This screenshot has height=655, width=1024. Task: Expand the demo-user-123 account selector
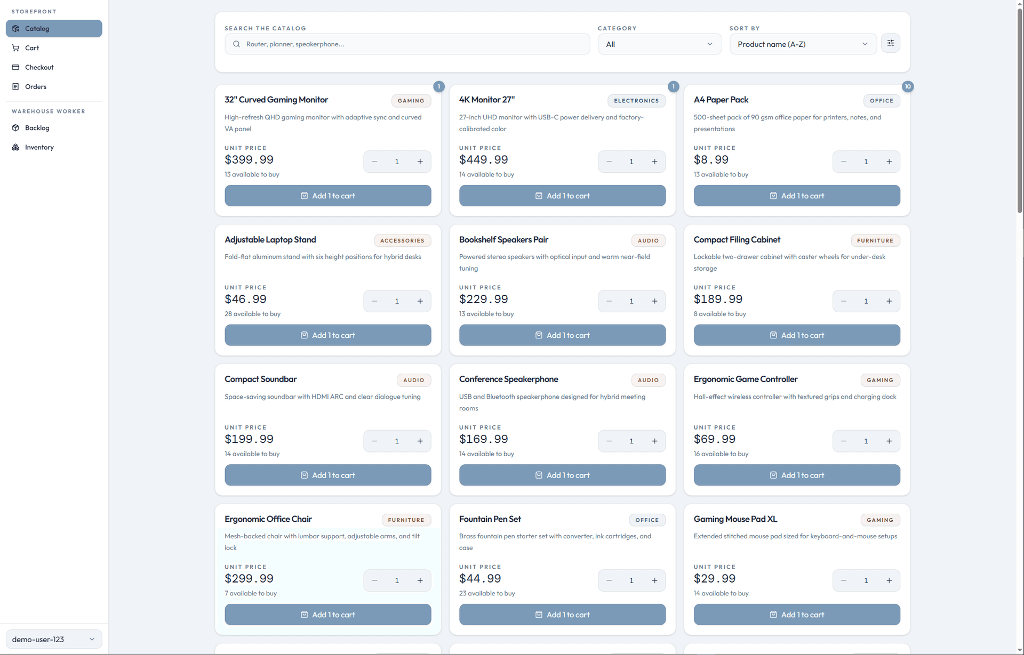point(53,639)
